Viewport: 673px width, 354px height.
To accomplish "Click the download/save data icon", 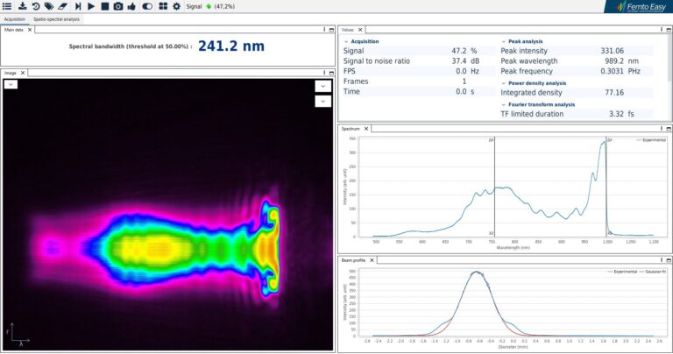I will pyautogui.click(x=22, y=6).
